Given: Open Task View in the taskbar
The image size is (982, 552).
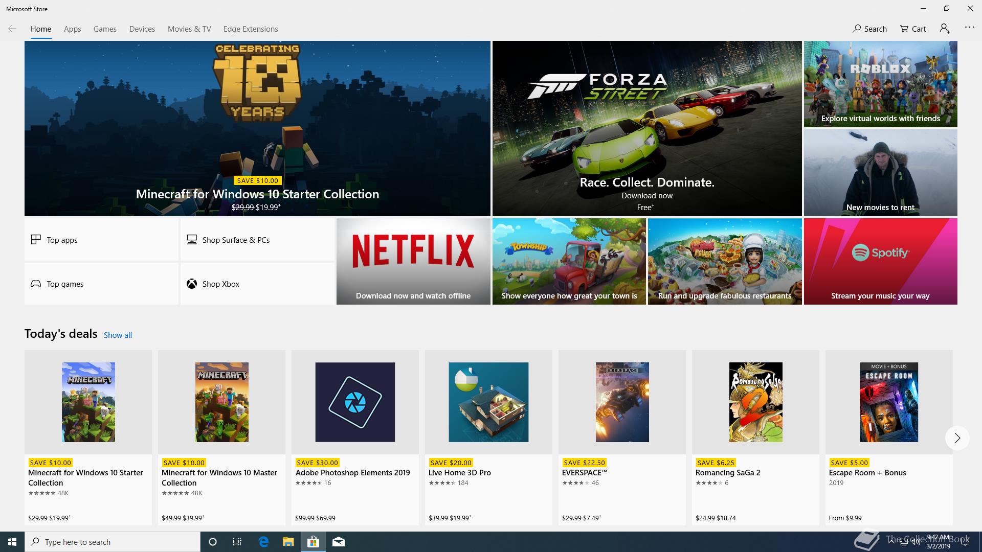Looking at the screenshot, I should point(237,542).
